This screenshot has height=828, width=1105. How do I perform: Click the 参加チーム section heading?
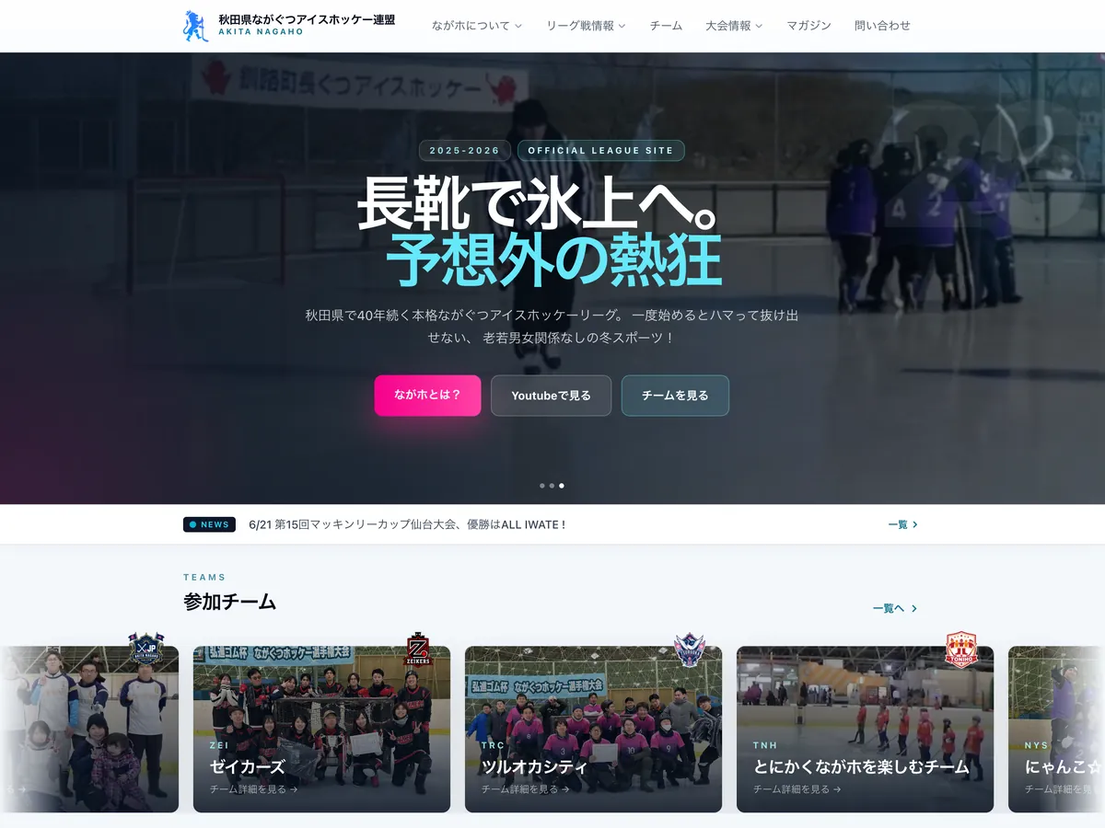click(x=229, y=602)
